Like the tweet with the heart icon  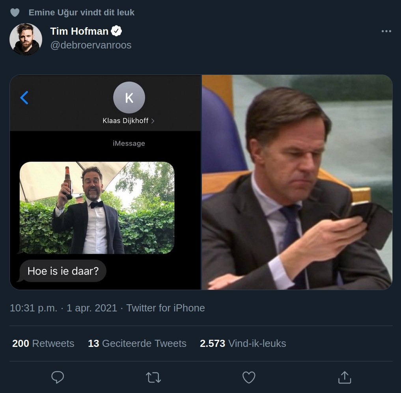249,378
